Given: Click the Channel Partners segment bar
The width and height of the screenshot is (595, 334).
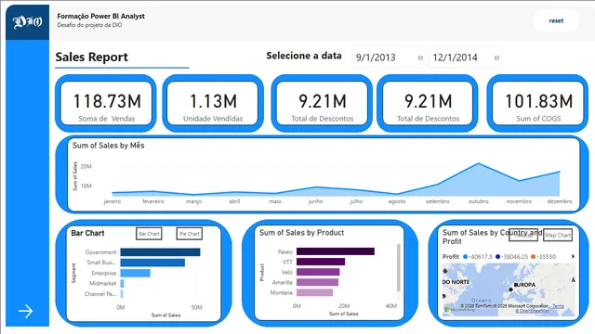Looking at the screenshot, I should pyautogui.click(x=122, y=294).
